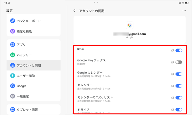
Task: Enable Google Play ブックス sync toggle
Action: (x=179, y=62)
